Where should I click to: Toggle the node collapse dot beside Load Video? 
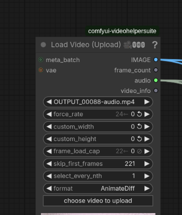pos(43,45)
